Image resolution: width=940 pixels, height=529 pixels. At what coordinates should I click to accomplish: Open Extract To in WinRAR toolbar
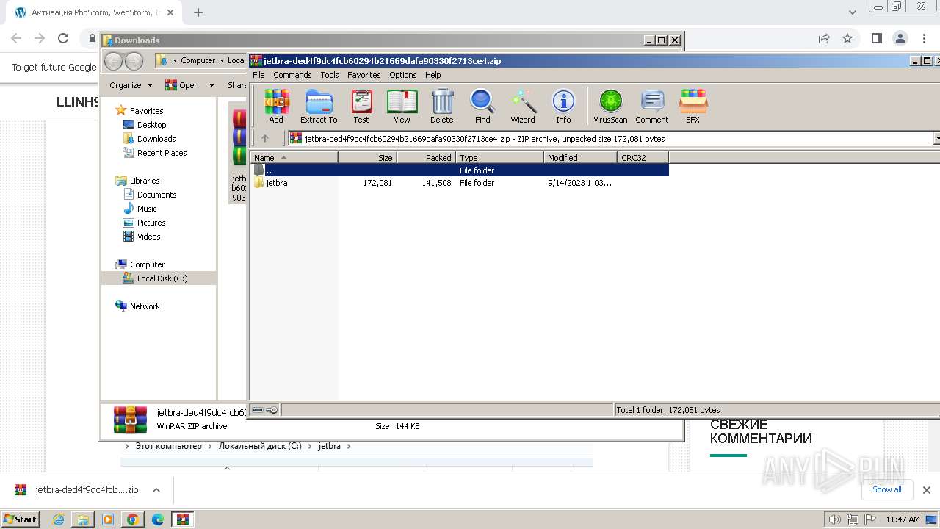click(x=319, y=106)
